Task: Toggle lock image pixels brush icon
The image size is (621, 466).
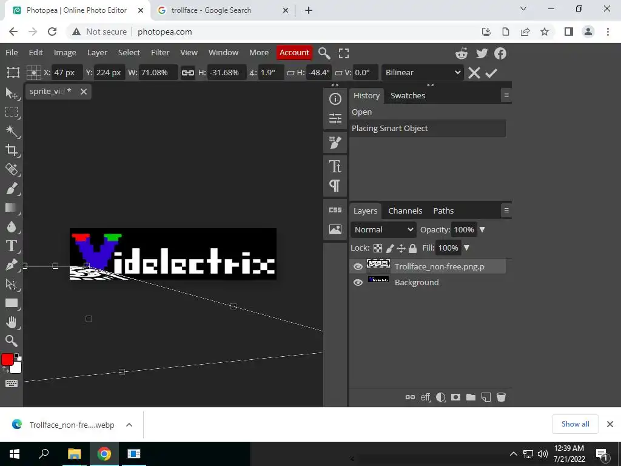Action: pyautogui.click(x=390, y=248)
